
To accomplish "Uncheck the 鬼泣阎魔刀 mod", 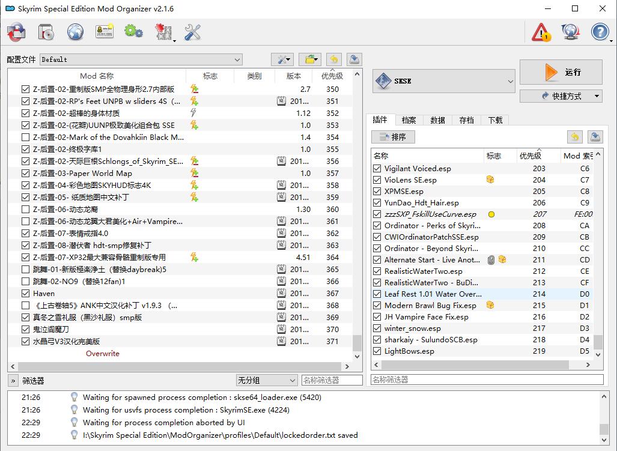I will pyautogui.click(x=26, y=329).
